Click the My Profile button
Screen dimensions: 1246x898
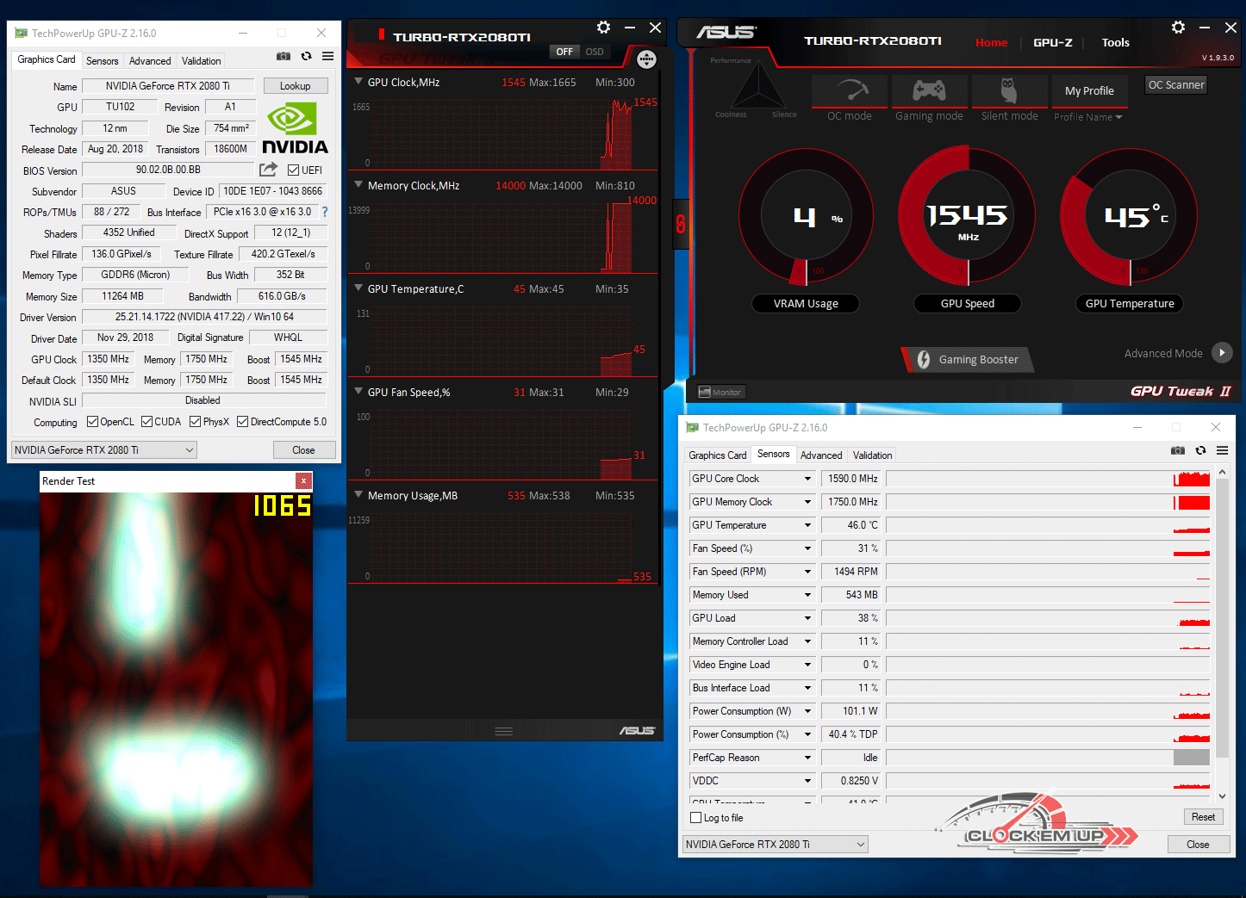[1089, 90]
